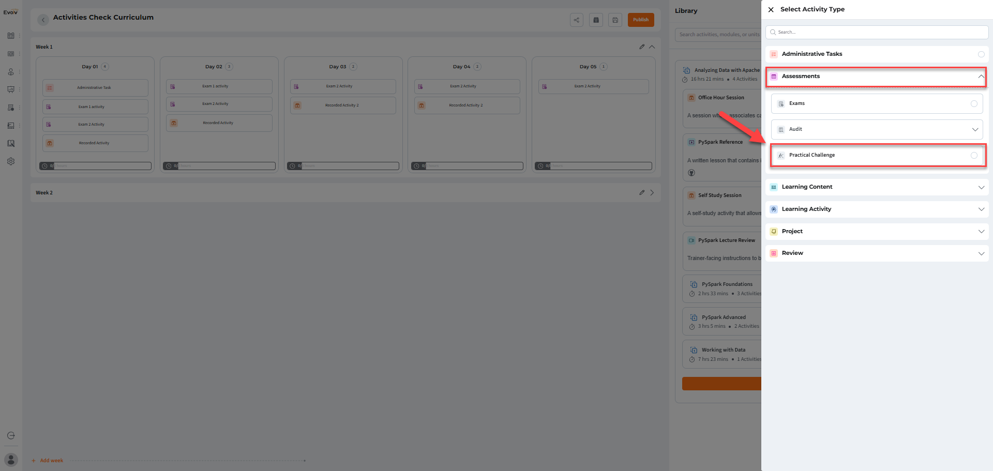Click the "Day 03" heading
The height and width of the screenshot is (471, 993).
[x=338, y=67]
